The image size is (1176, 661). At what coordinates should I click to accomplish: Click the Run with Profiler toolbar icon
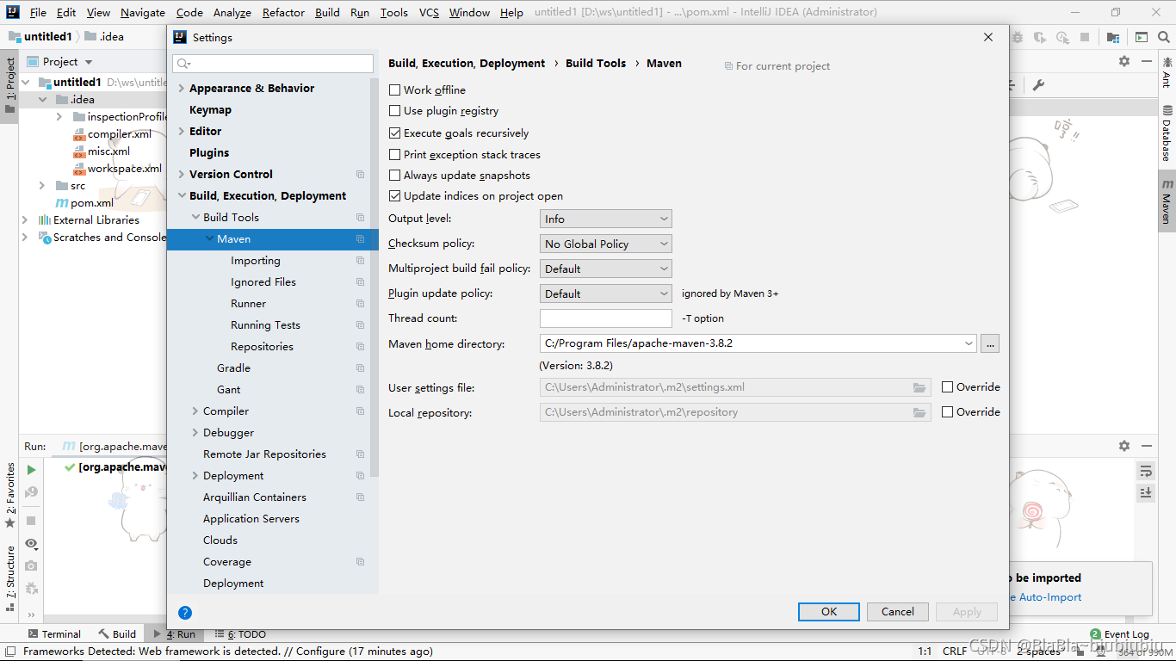click(1062, 37)
